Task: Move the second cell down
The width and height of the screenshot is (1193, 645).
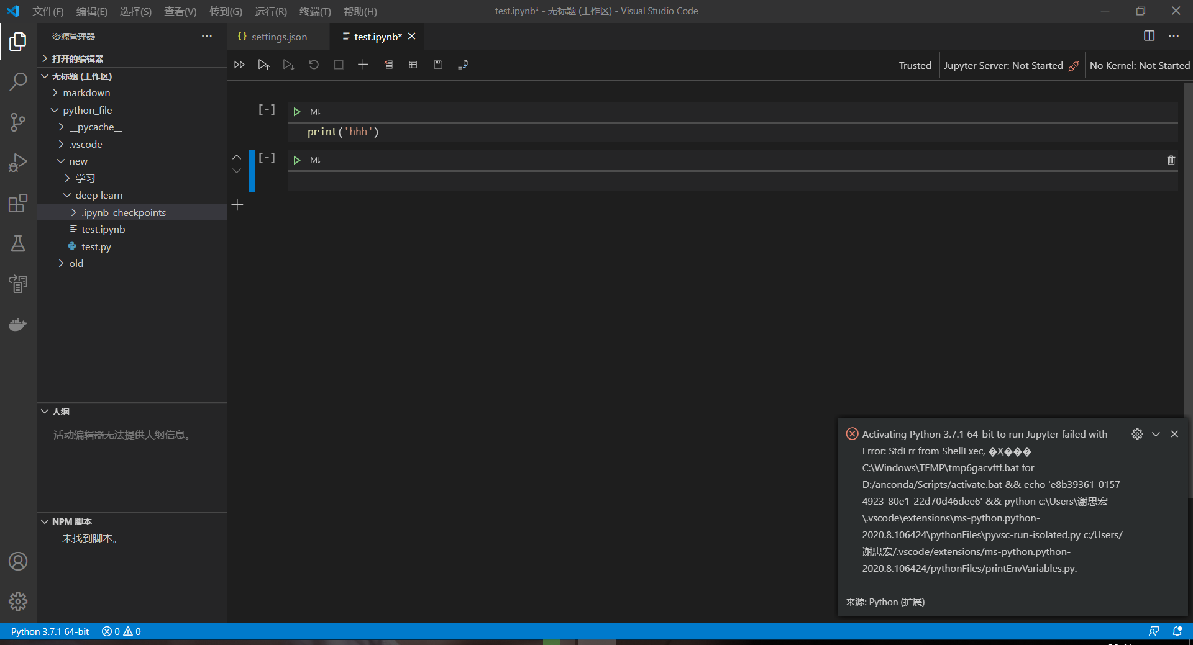Action: pos(237,171)
